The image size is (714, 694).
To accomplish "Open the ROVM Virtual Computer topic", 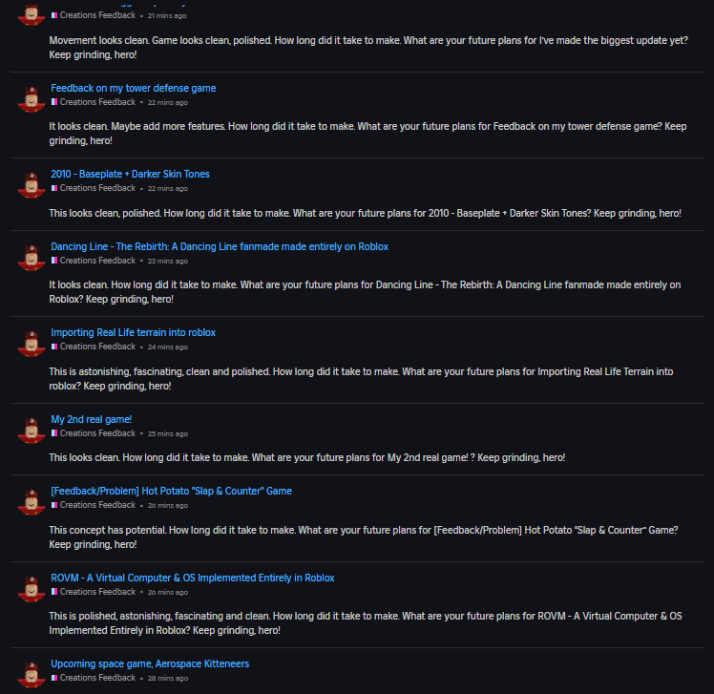I will pos(193,578).
